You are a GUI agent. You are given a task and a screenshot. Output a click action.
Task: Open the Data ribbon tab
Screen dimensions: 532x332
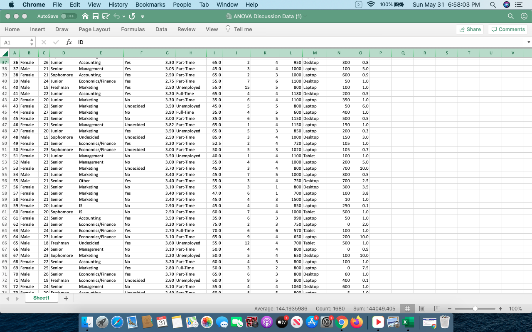(161, 29)
